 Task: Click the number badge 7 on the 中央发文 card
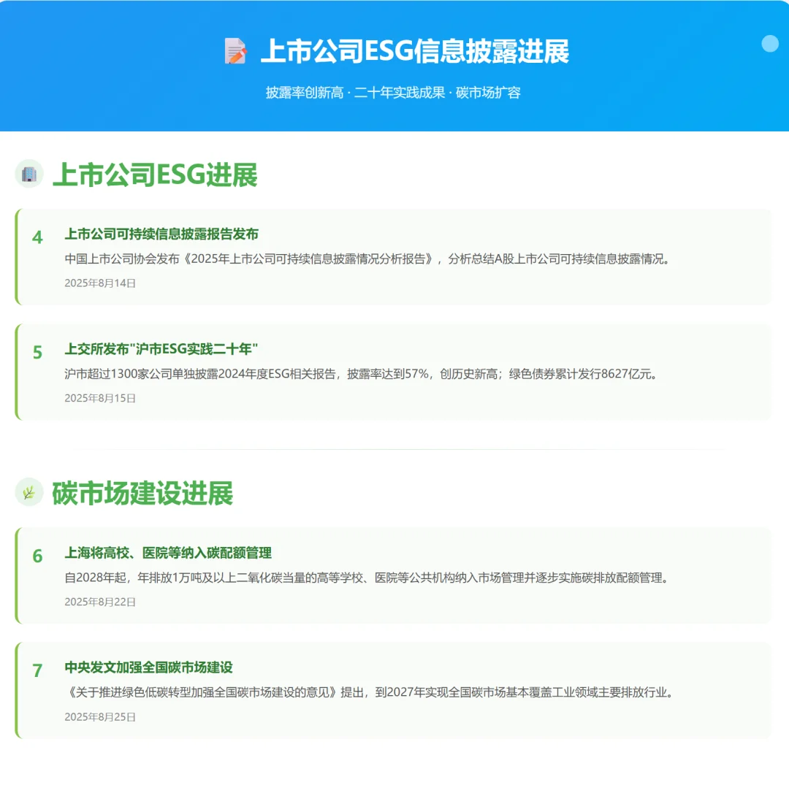point(37,670)
